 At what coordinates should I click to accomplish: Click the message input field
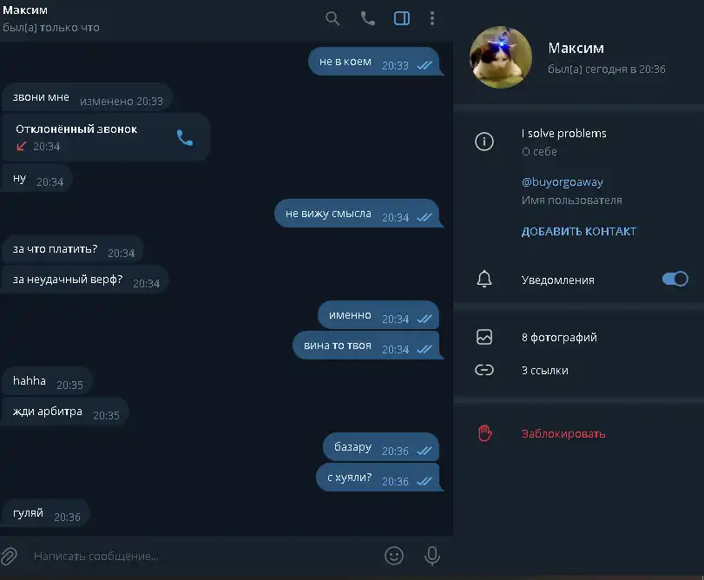click(x=202, y=557)
